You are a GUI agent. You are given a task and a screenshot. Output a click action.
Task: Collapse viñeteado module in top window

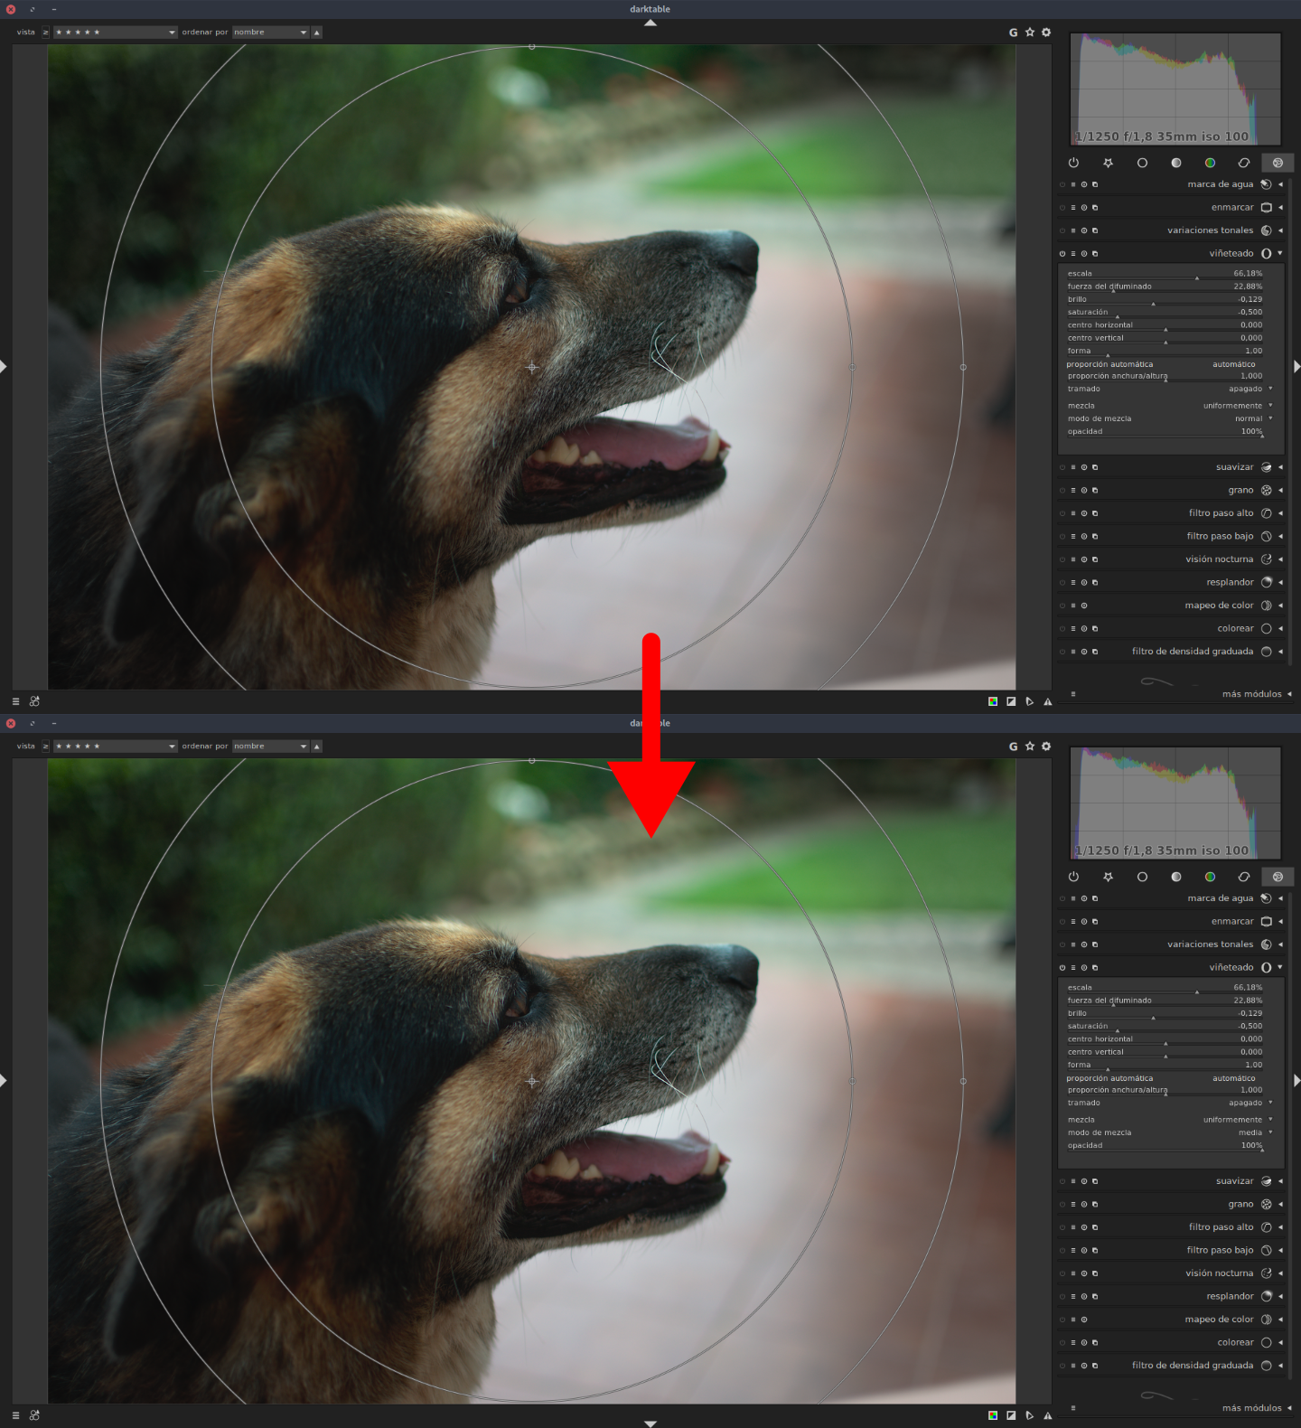(x=1280, y=253)
